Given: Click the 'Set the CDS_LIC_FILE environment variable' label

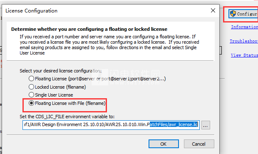Looking at the screenshot, I should pos(67,117).
